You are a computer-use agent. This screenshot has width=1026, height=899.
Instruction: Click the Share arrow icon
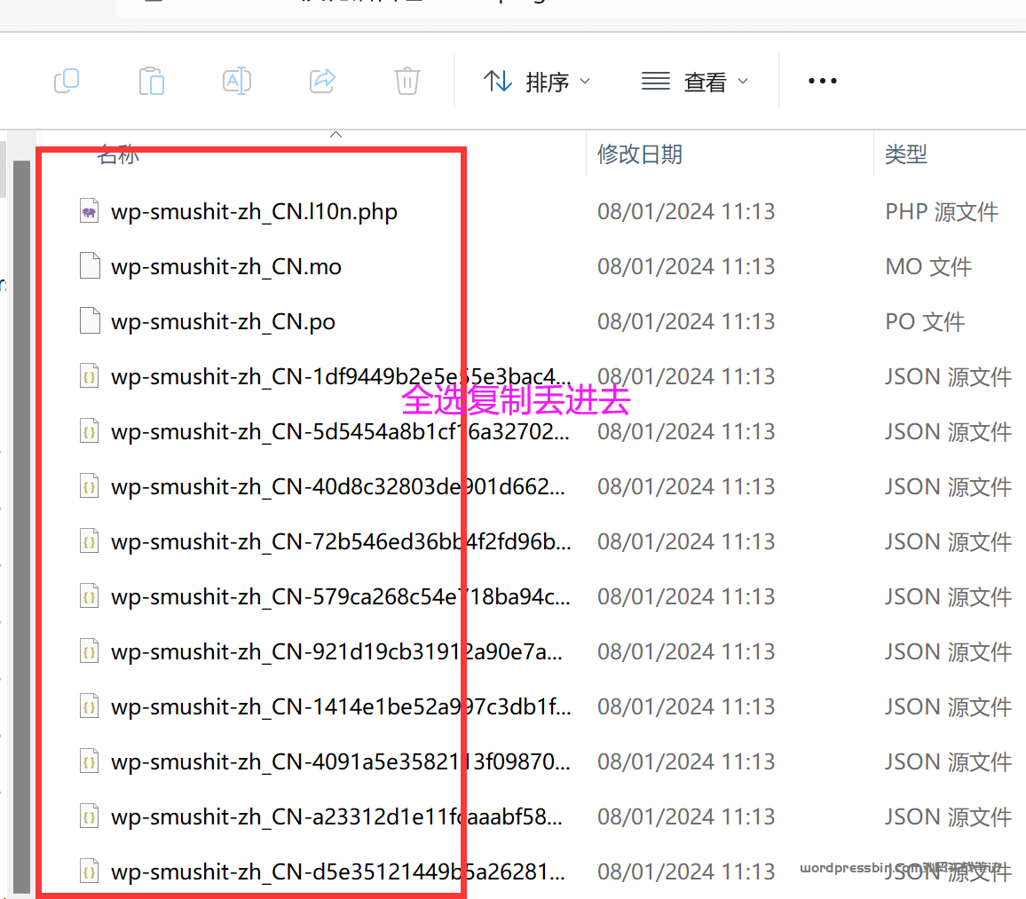point(321,82)
